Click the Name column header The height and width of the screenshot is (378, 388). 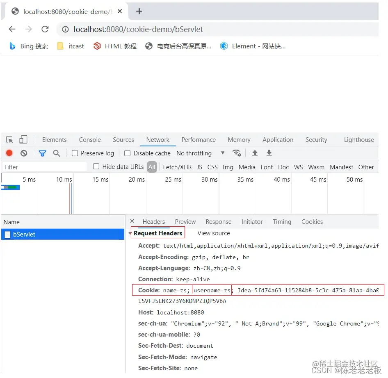coord(63,222)
